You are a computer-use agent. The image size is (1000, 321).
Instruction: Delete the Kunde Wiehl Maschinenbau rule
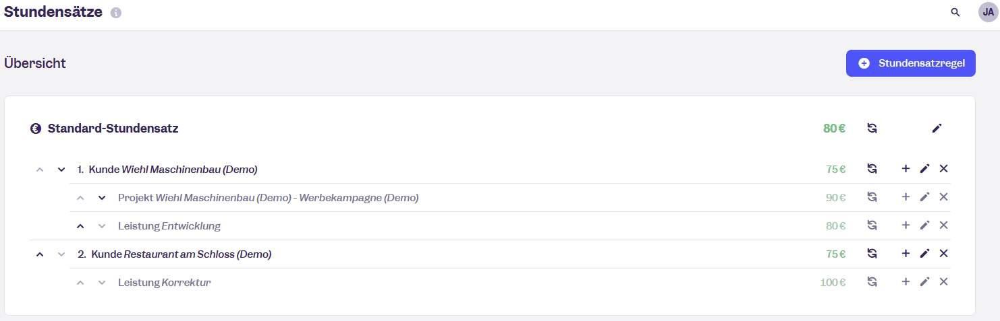(943, 168)
